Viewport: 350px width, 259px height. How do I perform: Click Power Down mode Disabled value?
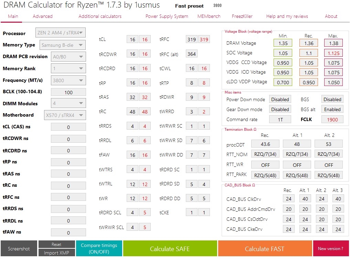pyautogui.click(x=280, y=99)
